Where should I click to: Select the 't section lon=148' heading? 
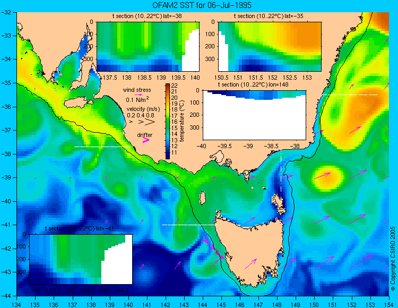tap(253, 84)
